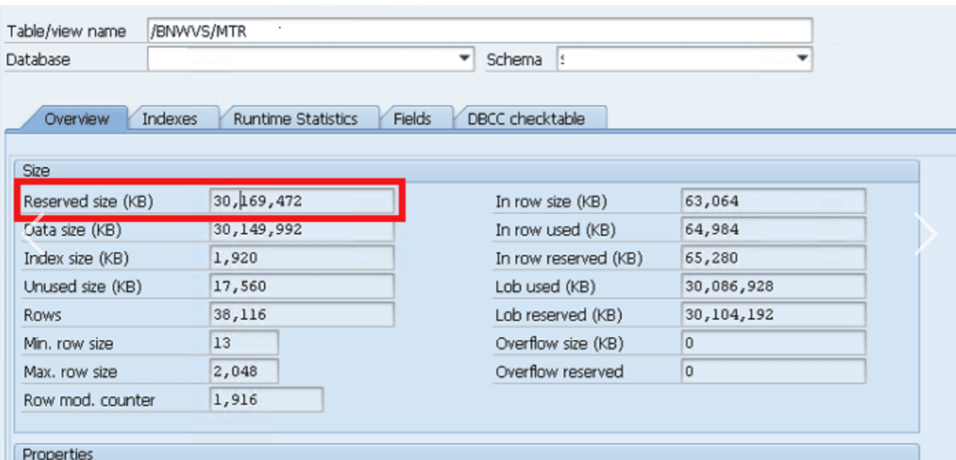This screenshot has height=460, width=956.
Task: Select the Runtime Statistics tab
Action: 295,119
